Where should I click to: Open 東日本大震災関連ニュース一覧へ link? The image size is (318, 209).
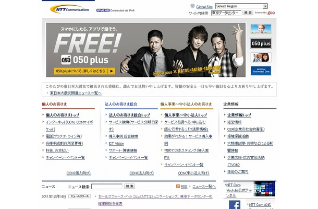tap(76, 93)
